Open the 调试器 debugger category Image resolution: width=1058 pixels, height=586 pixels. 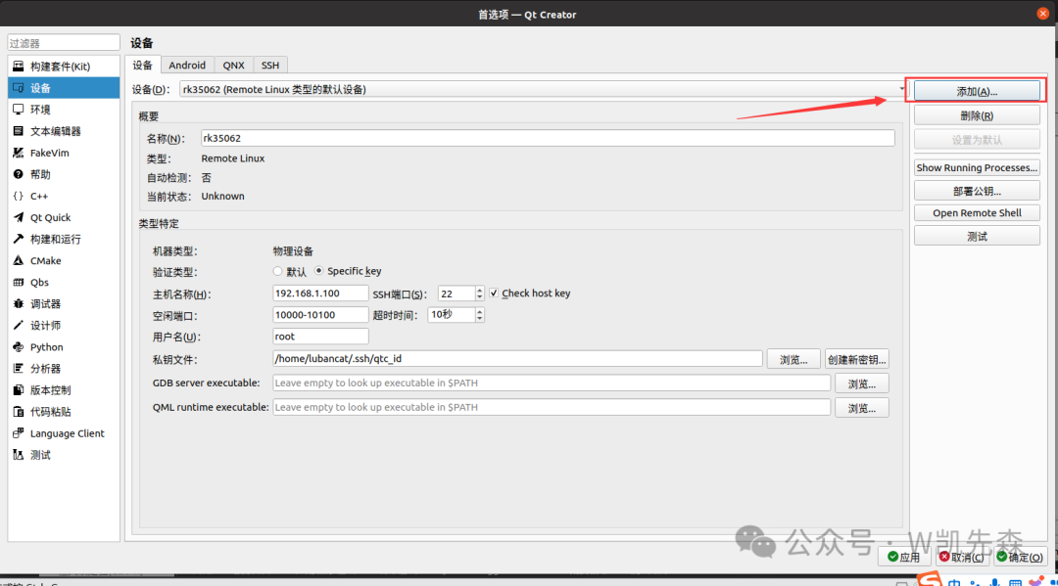pyautogui.click(x=45, y=304)
